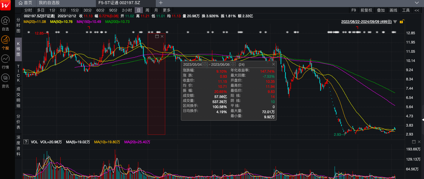This screenshot has height=179, width=424.
Task: Step the start date 2023/05/04 forward one day
Action: tap(206, 64)
